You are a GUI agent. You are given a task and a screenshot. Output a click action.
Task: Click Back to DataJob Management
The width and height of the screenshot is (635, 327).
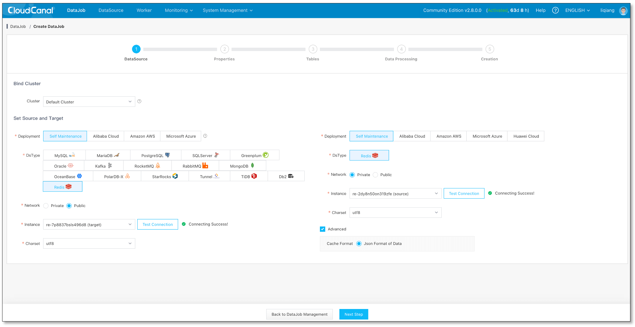click(299, 314)
